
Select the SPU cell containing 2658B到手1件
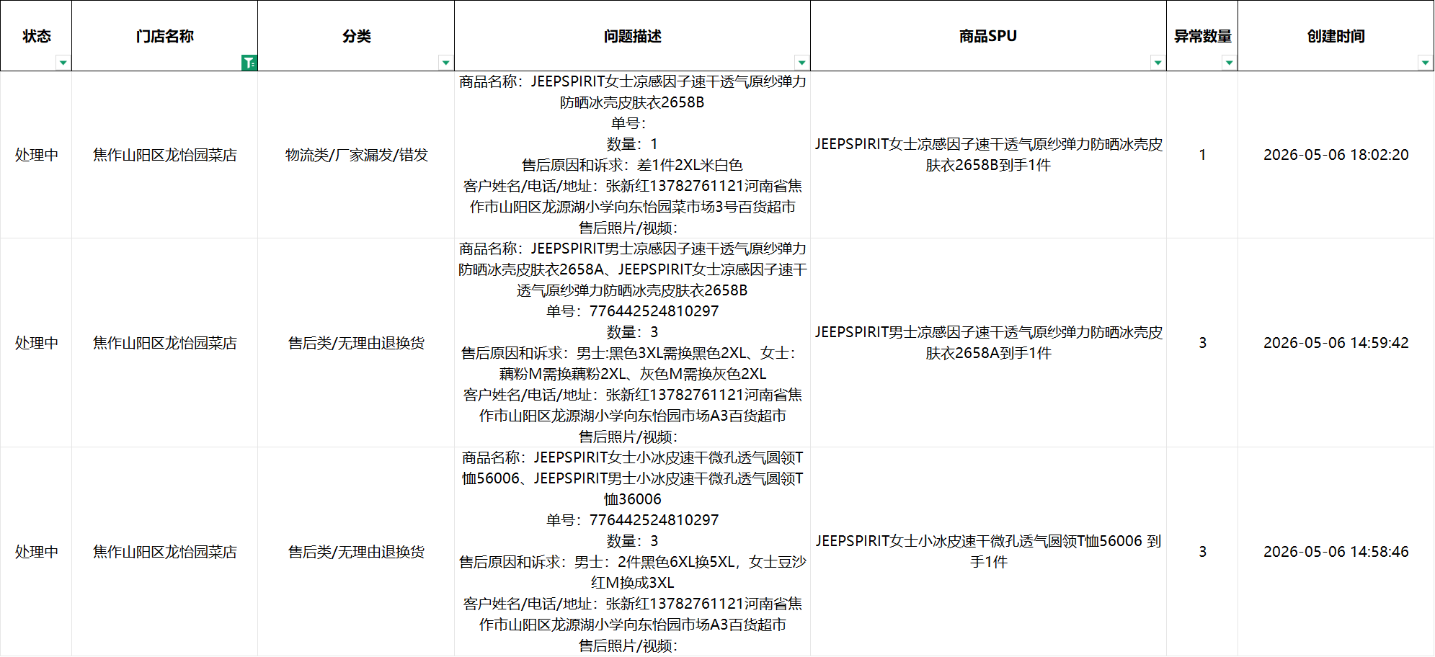(988, 155)
